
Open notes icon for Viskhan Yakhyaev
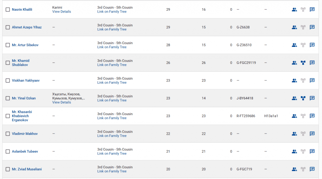point(312,81)
